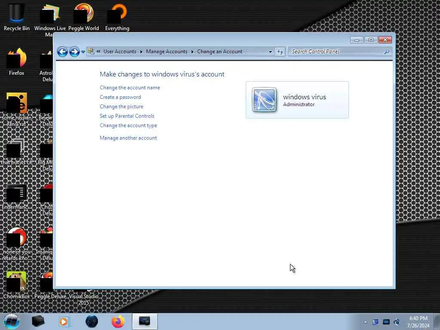The width and height of the screenshot is (440, 330).
Task: Click the search magnifier icon
Action: pyautogui.click(x=387, y=52)
